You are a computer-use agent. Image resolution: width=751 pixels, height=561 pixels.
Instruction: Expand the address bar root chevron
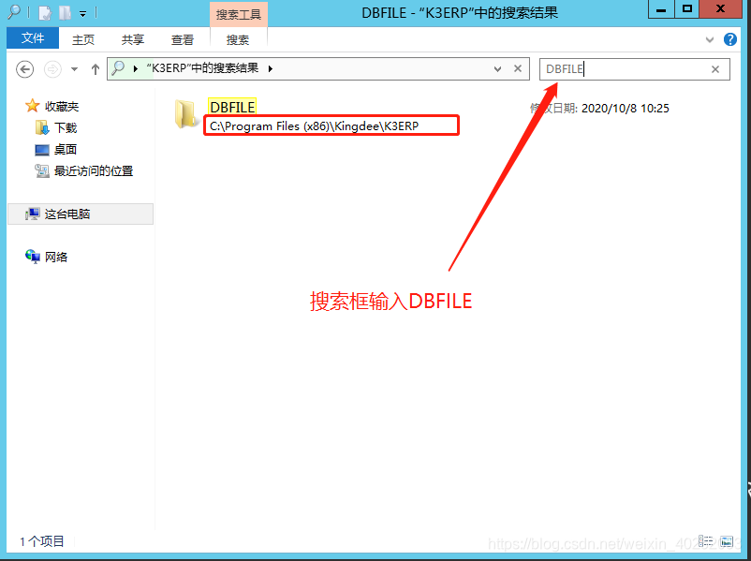click(136, 69)
